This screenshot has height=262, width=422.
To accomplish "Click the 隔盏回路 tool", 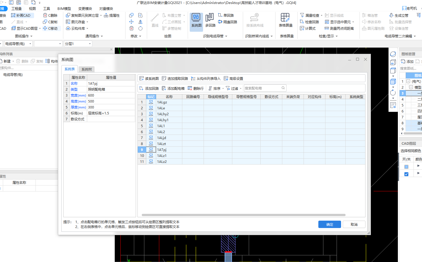I will click(x=227, y=22).
